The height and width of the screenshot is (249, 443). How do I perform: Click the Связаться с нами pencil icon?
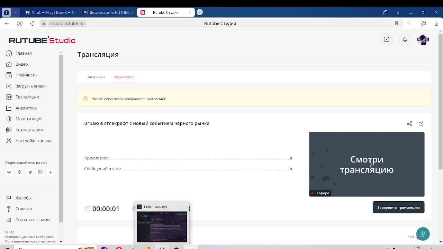pyautogui.click(x=9, y=220)
